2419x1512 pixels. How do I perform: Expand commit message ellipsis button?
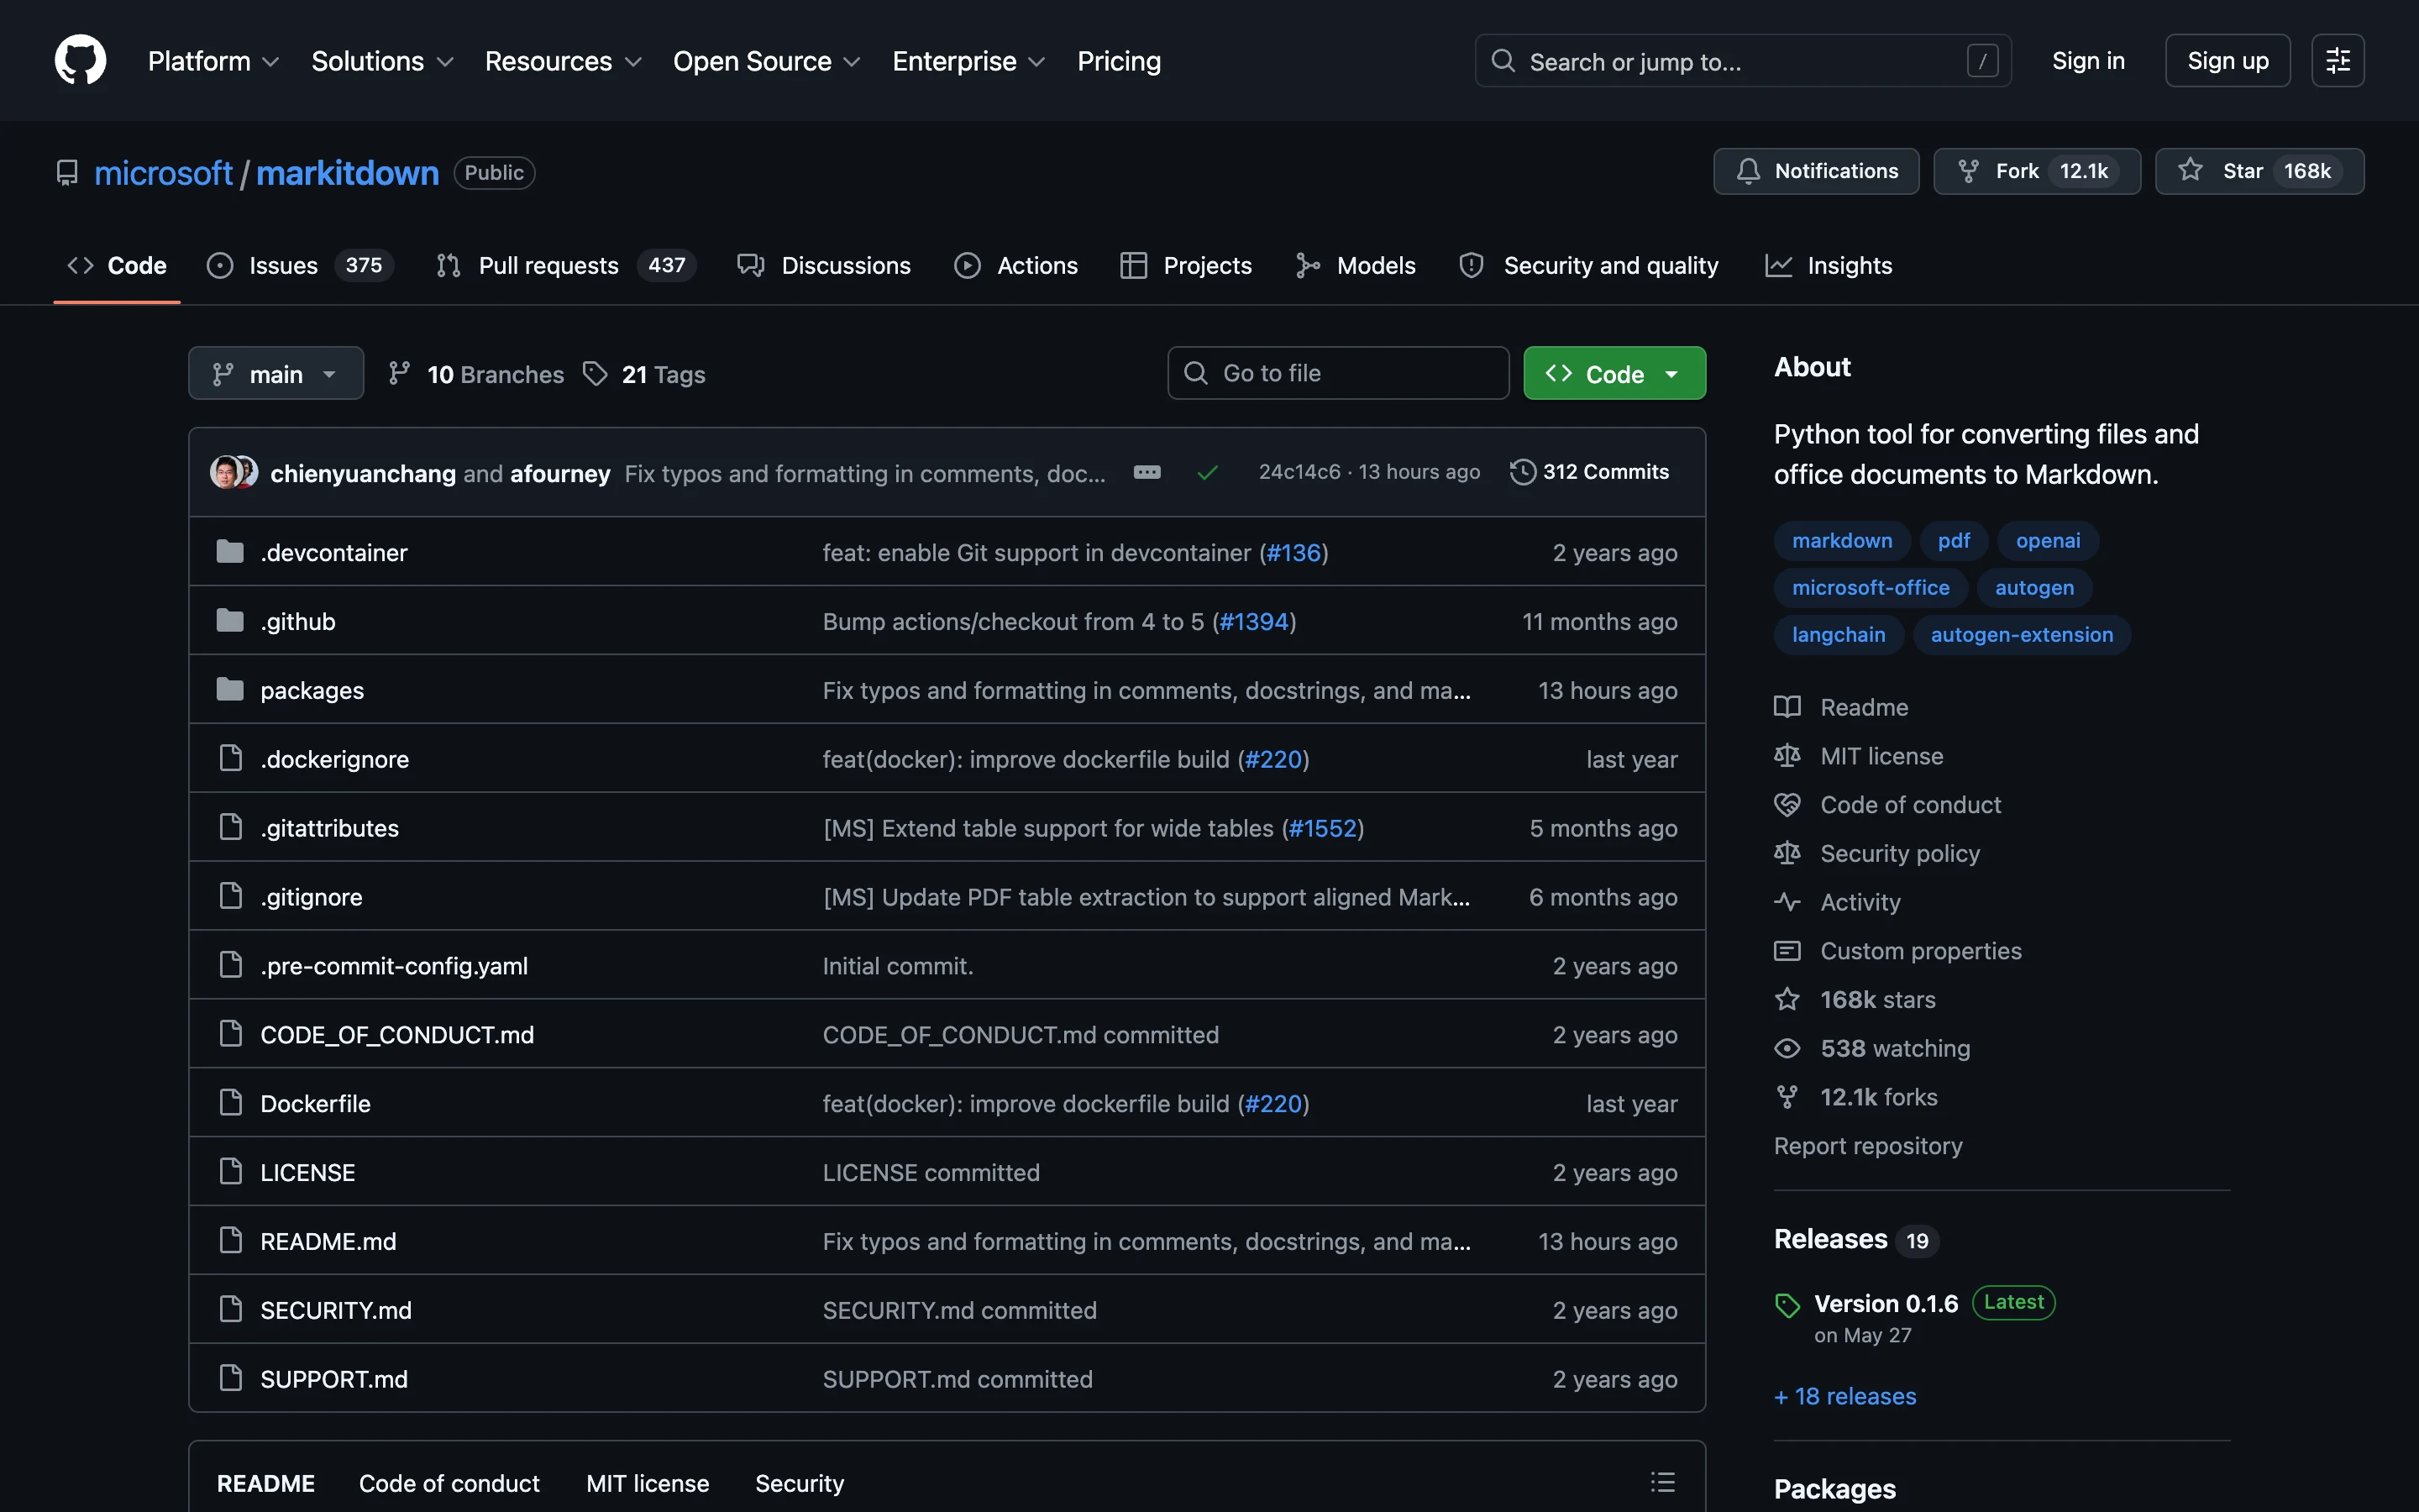[1147, 472]
